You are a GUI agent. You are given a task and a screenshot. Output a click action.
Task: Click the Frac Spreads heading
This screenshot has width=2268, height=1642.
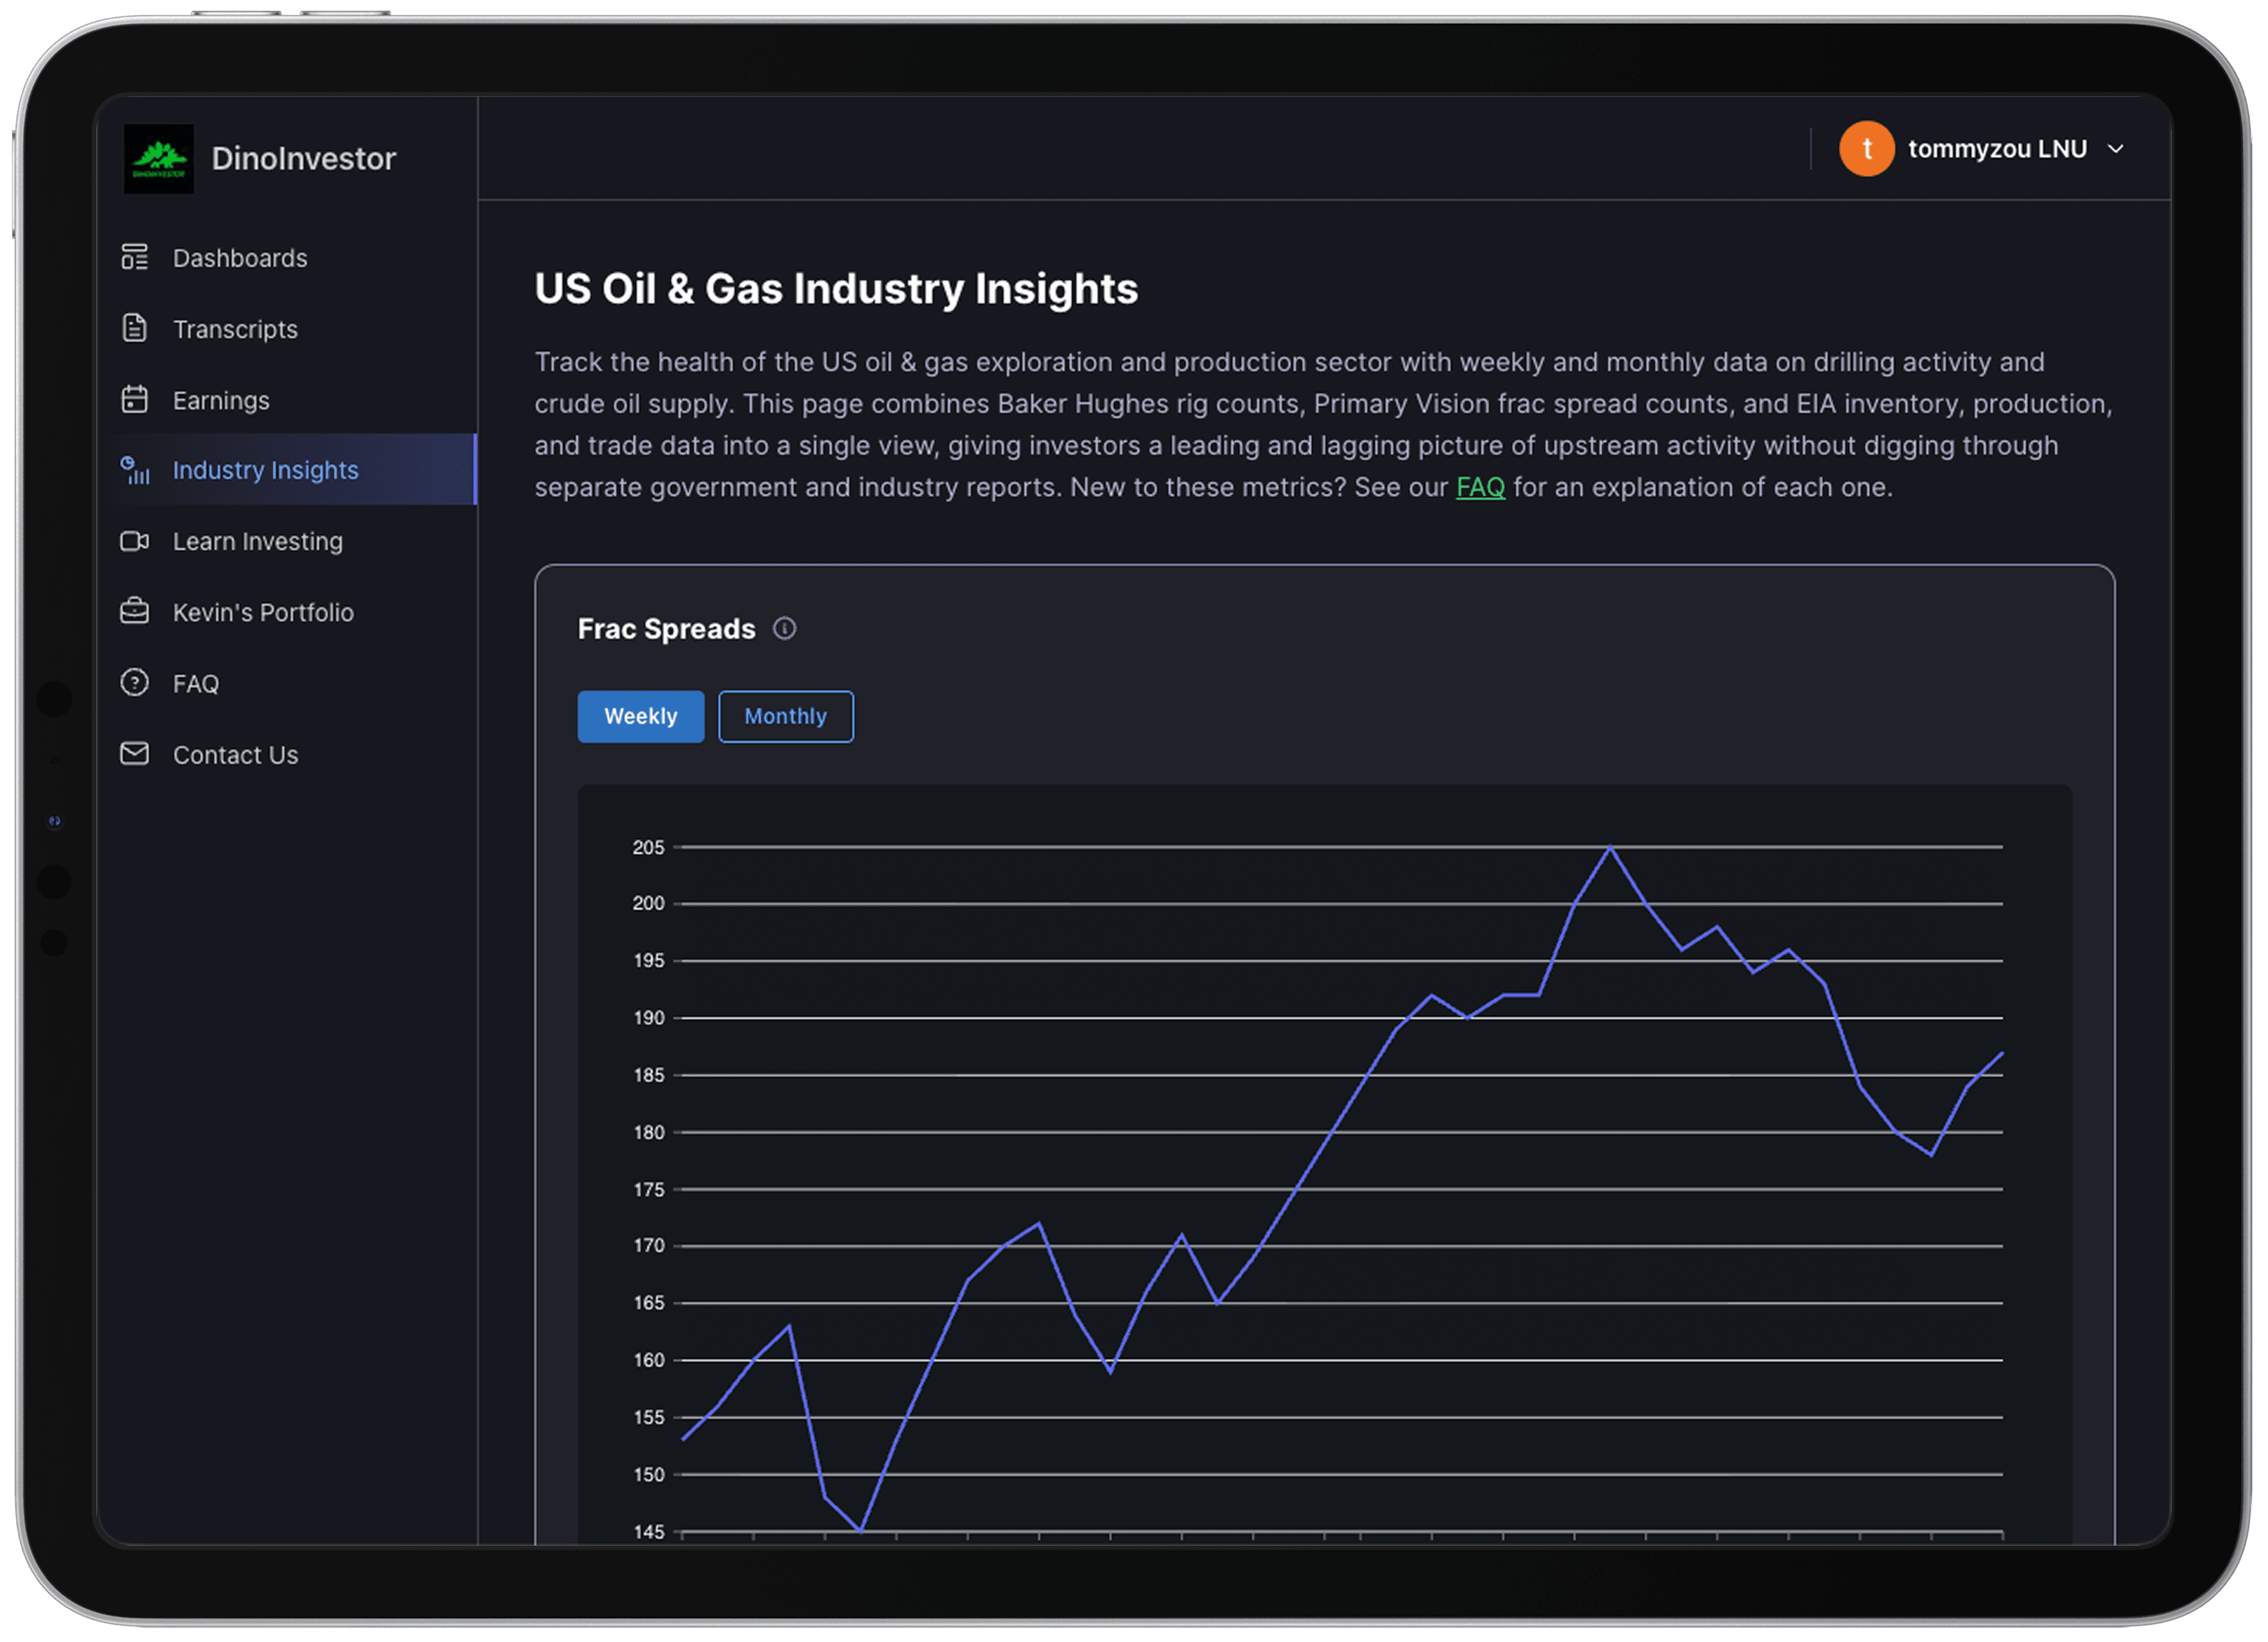click(667, 629)
